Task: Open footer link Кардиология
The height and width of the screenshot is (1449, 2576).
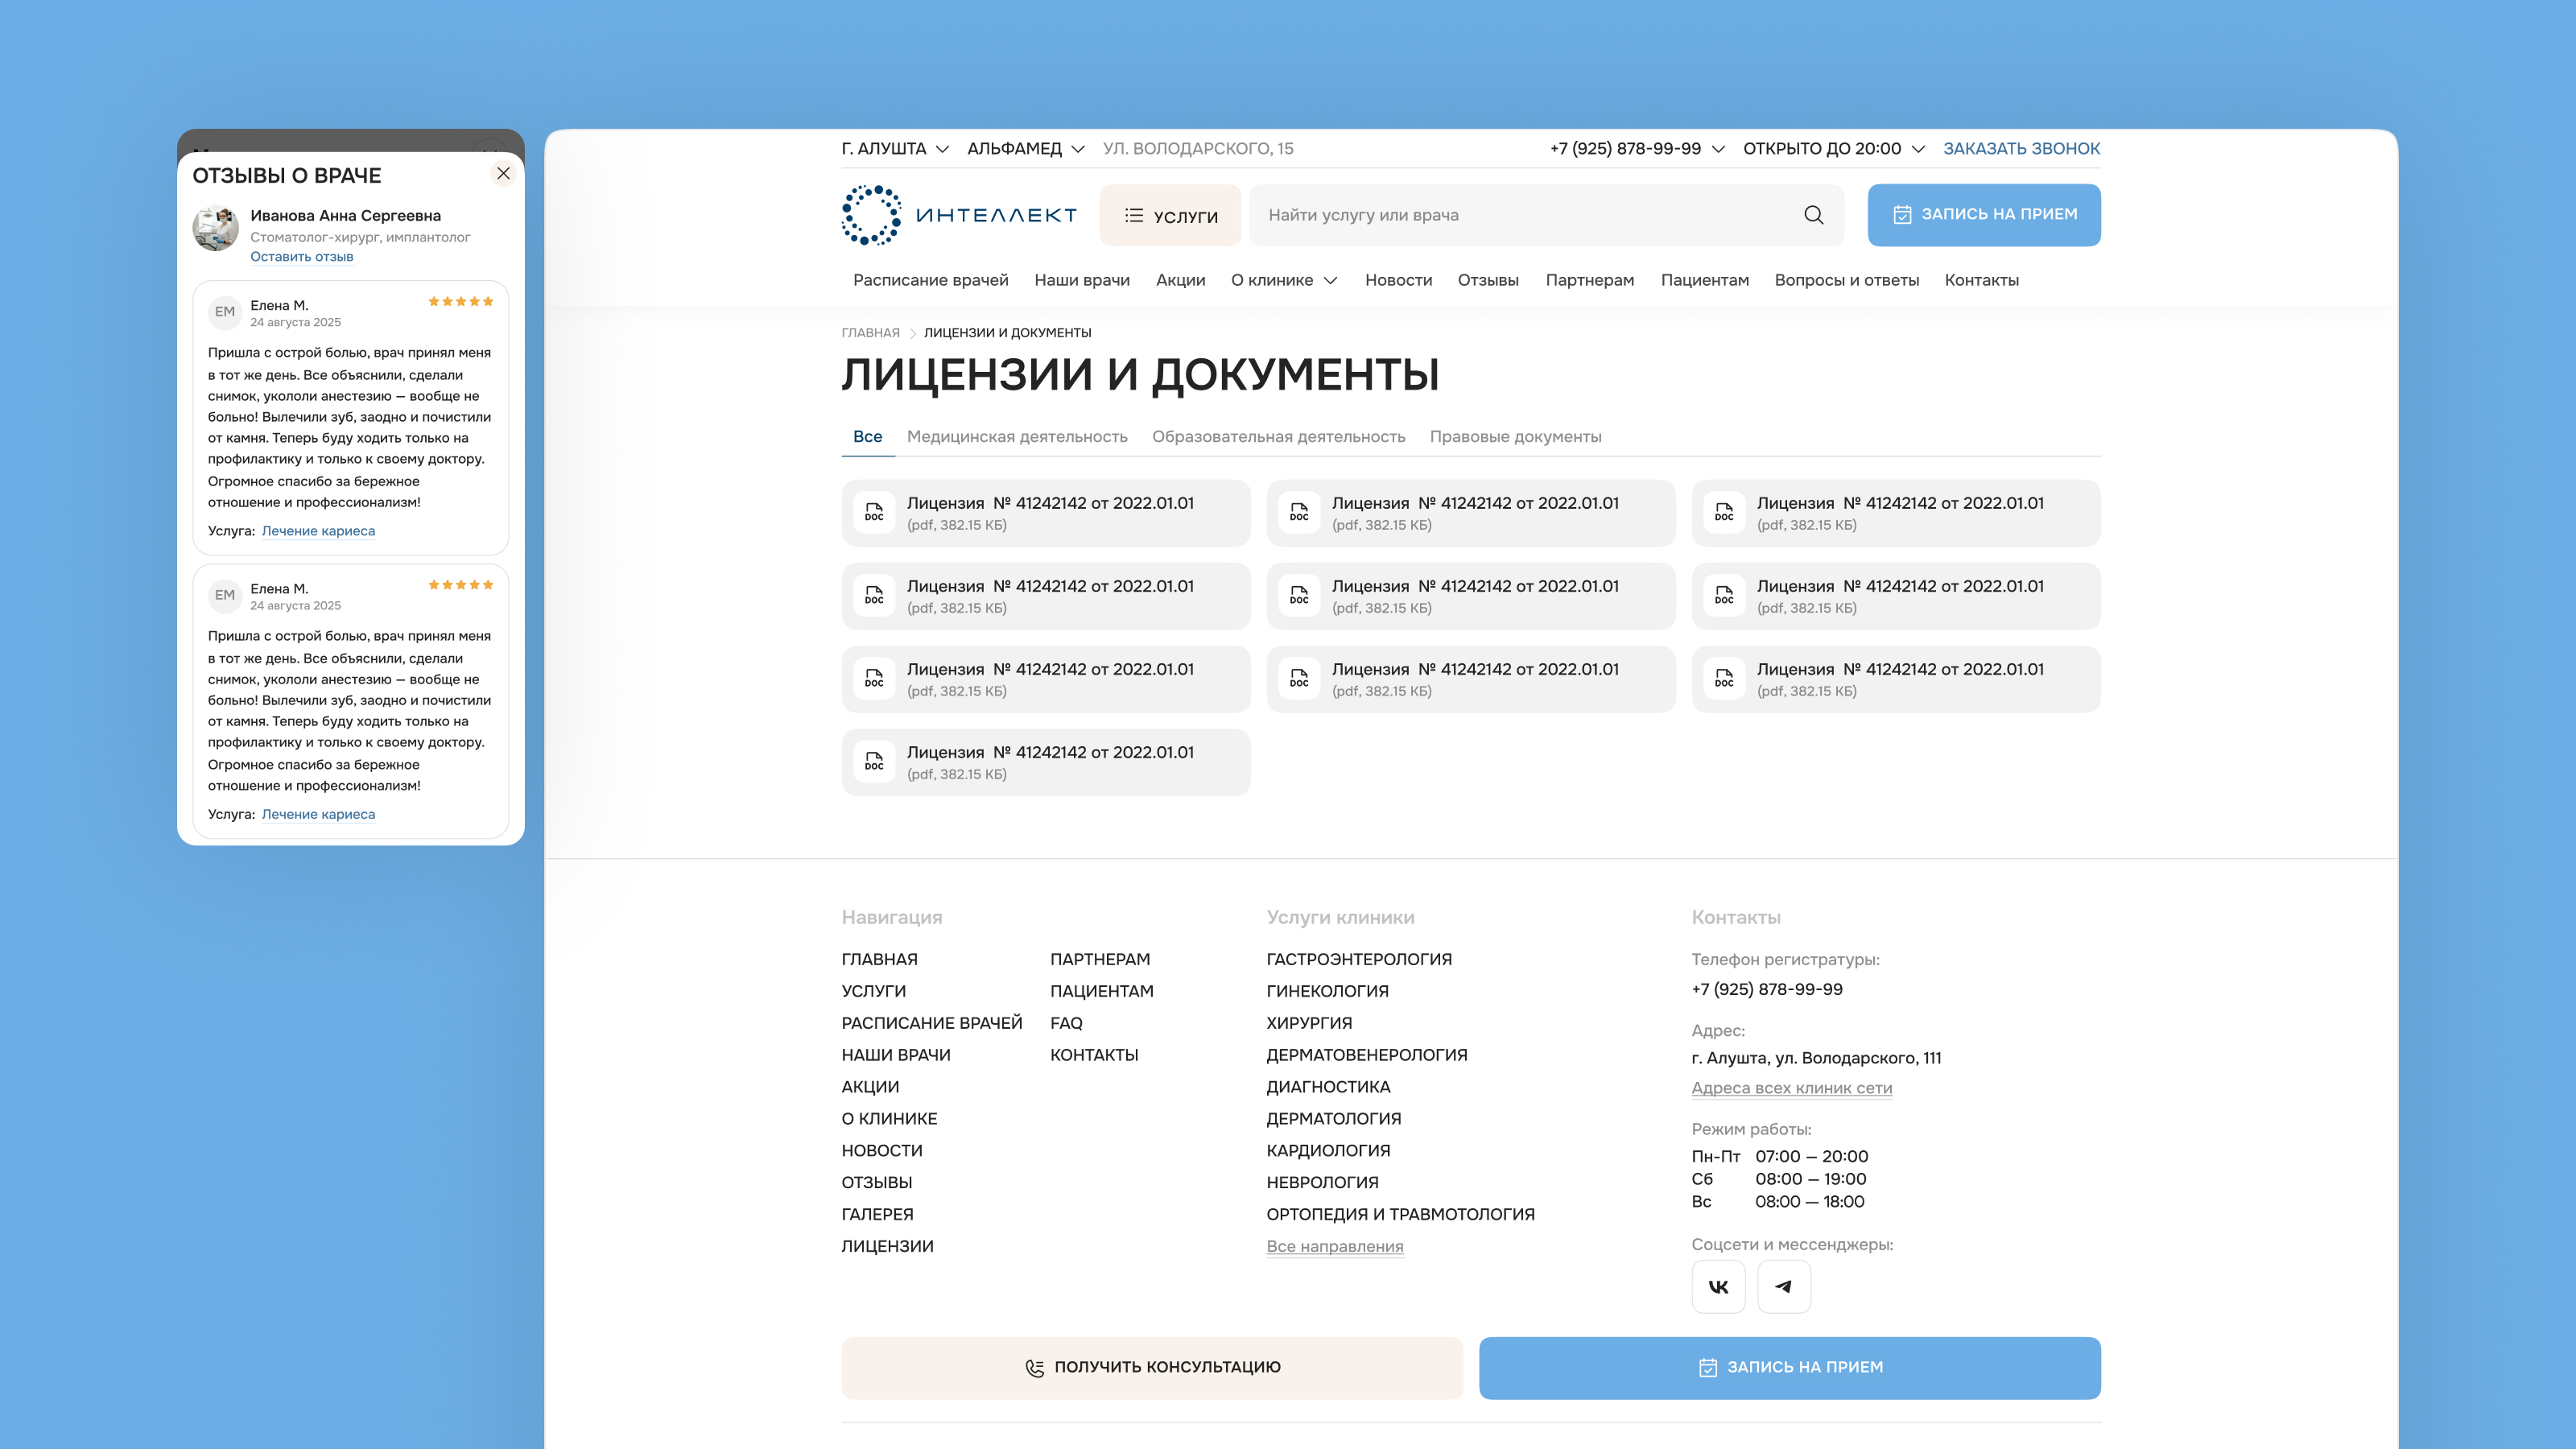Action: [1328, 1151]
